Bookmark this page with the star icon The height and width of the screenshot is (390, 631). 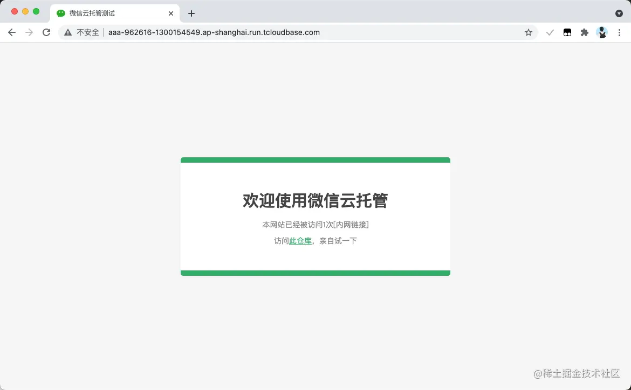tap(529, 32)
